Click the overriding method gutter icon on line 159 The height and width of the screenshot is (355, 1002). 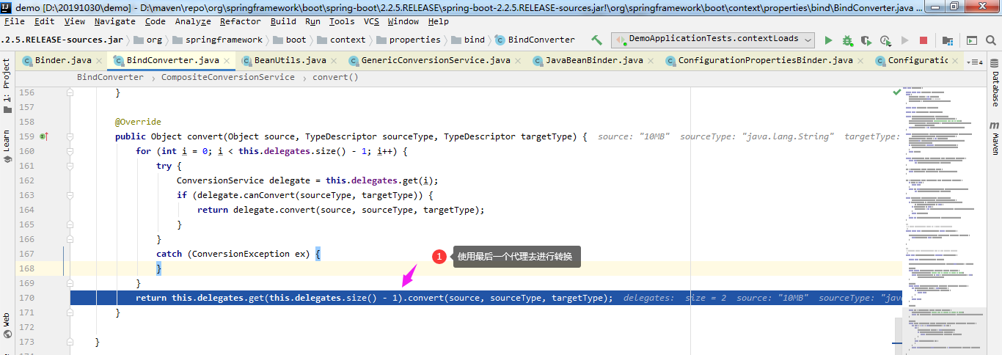coord(44,136)
